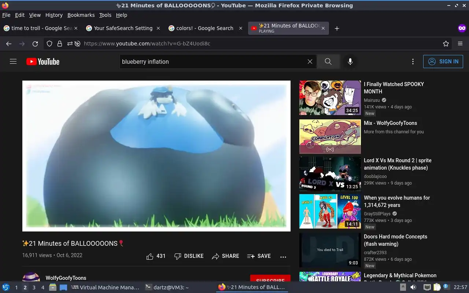This screenshot has height=293, width=469.
Task: Open Virtual Machine Manager from taskbar
Action: pyautogui.click(x=105, y=288)
